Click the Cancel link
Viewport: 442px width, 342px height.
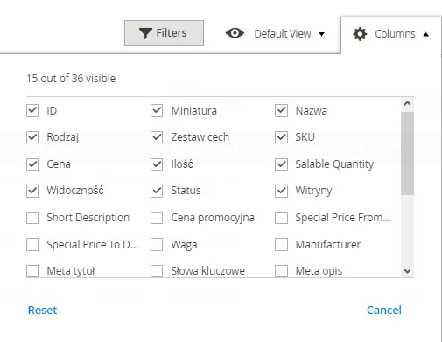coord(384,311)
